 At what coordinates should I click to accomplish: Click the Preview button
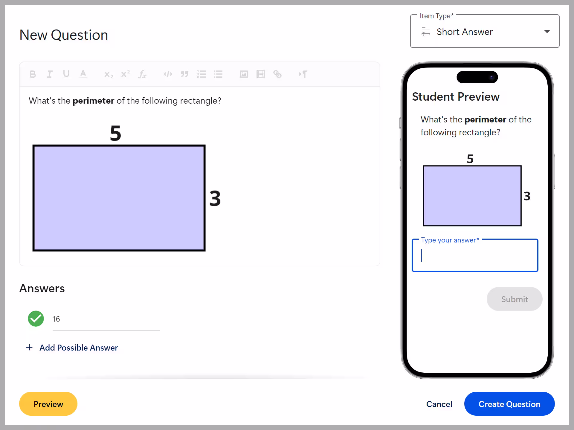(x=48, y=404)
